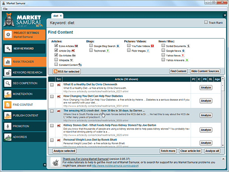Image resolution: width=229 pixels, height=172 pixels.
Task: Click the article list scrollbar down arrow
Action: point(223,145)
